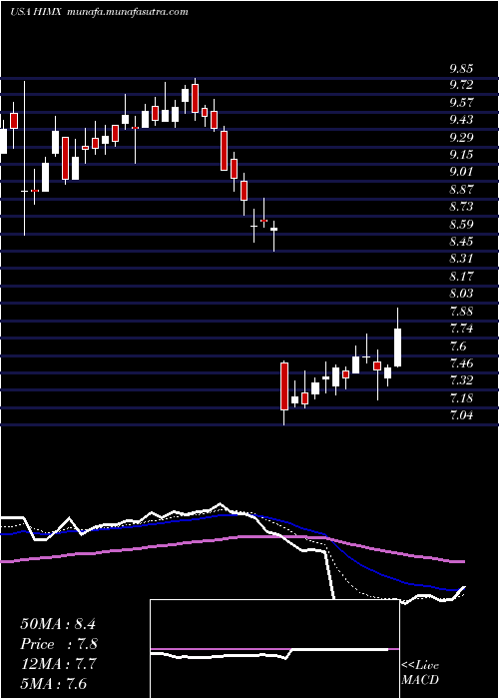Click the 9.15 price axis label

click(461, 154)
